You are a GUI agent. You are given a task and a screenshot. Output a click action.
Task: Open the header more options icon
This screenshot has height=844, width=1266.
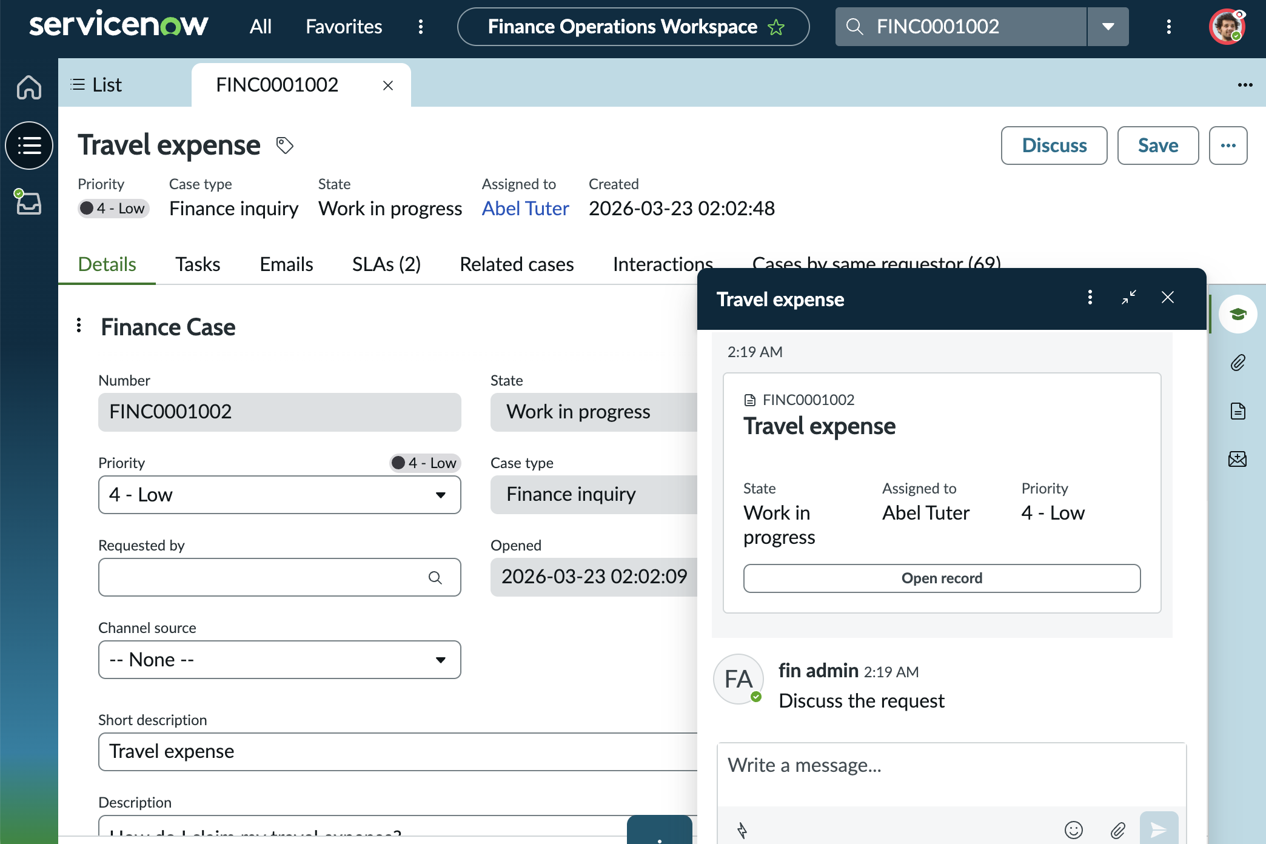(x=1169, y=27)
